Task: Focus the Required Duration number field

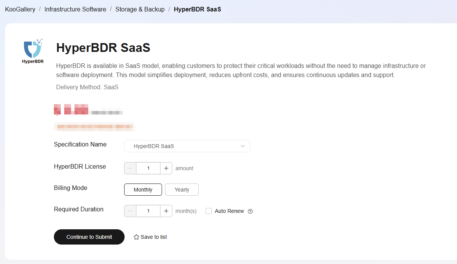Action: 148,211
